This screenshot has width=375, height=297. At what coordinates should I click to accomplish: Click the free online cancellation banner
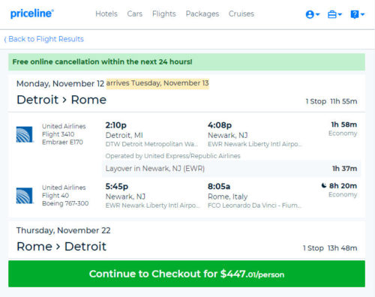(187, 61)
